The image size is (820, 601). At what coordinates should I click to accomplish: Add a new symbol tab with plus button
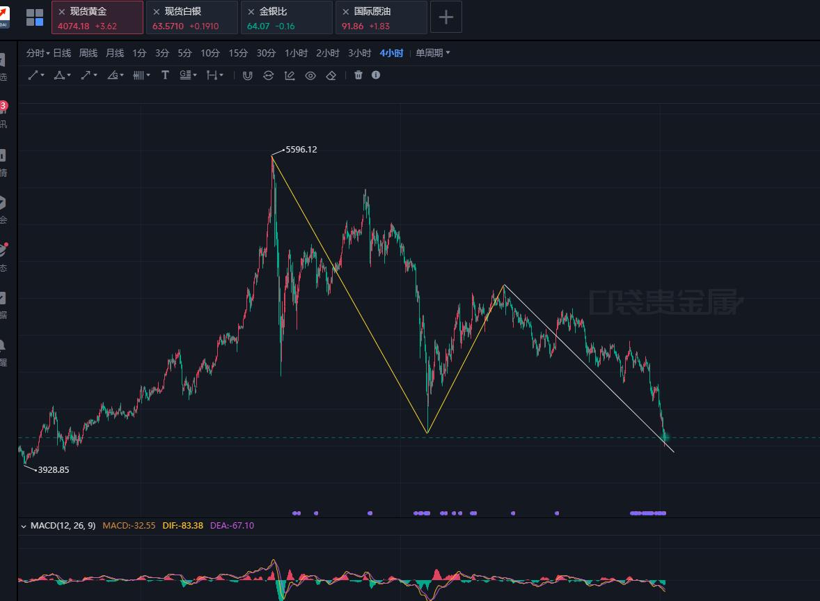446,17
